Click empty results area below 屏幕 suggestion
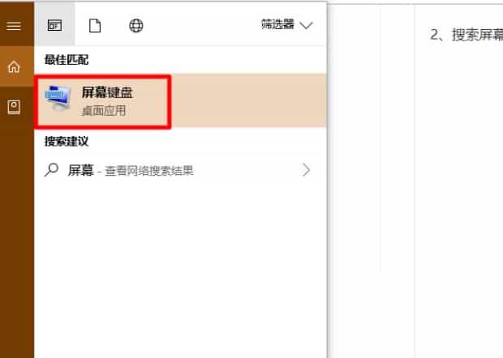Screen dimensions: 503x358 180,269
